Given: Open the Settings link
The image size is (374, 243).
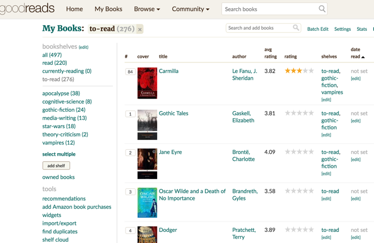Looking at the screenshot, I should point(342,29).
